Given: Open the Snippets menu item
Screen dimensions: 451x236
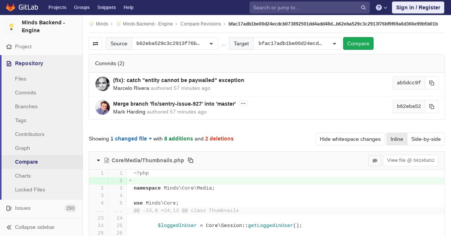Looking at the screenshot, I should (107, 7).
